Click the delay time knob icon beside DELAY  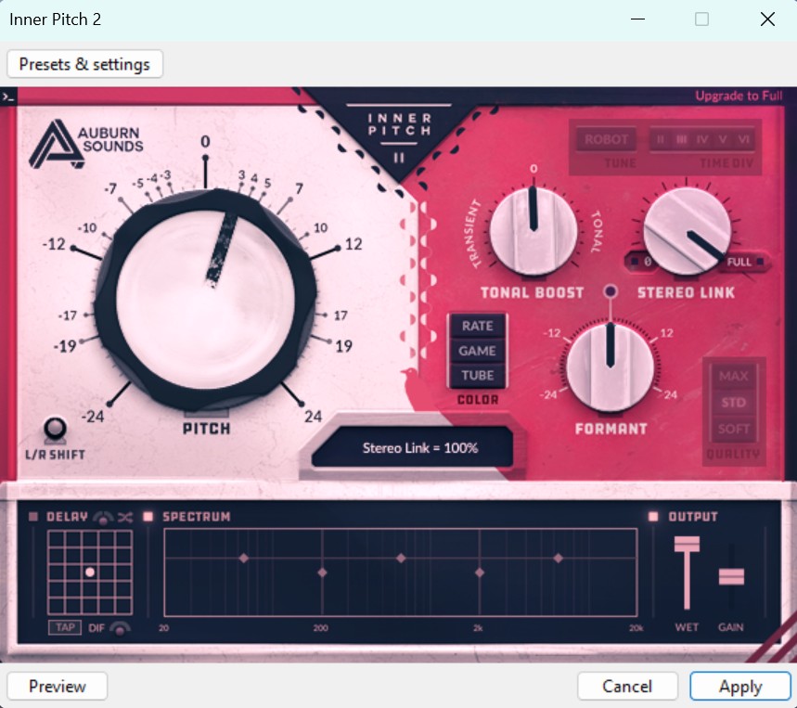tap(103, 518)
